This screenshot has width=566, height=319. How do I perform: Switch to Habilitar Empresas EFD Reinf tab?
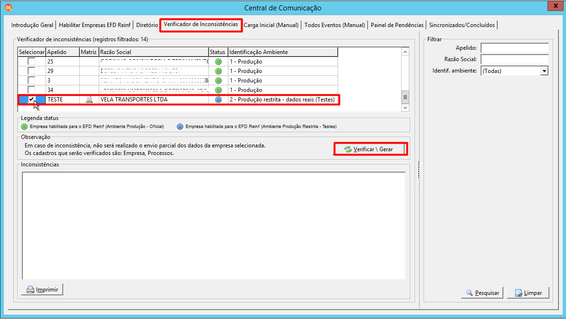(94, 25)
